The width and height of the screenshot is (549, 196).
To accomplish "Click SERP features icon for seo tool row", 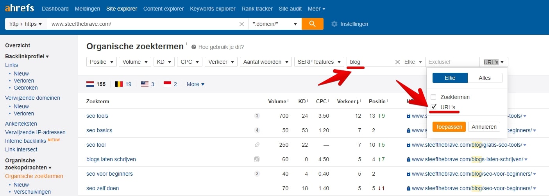I will 257,145.
